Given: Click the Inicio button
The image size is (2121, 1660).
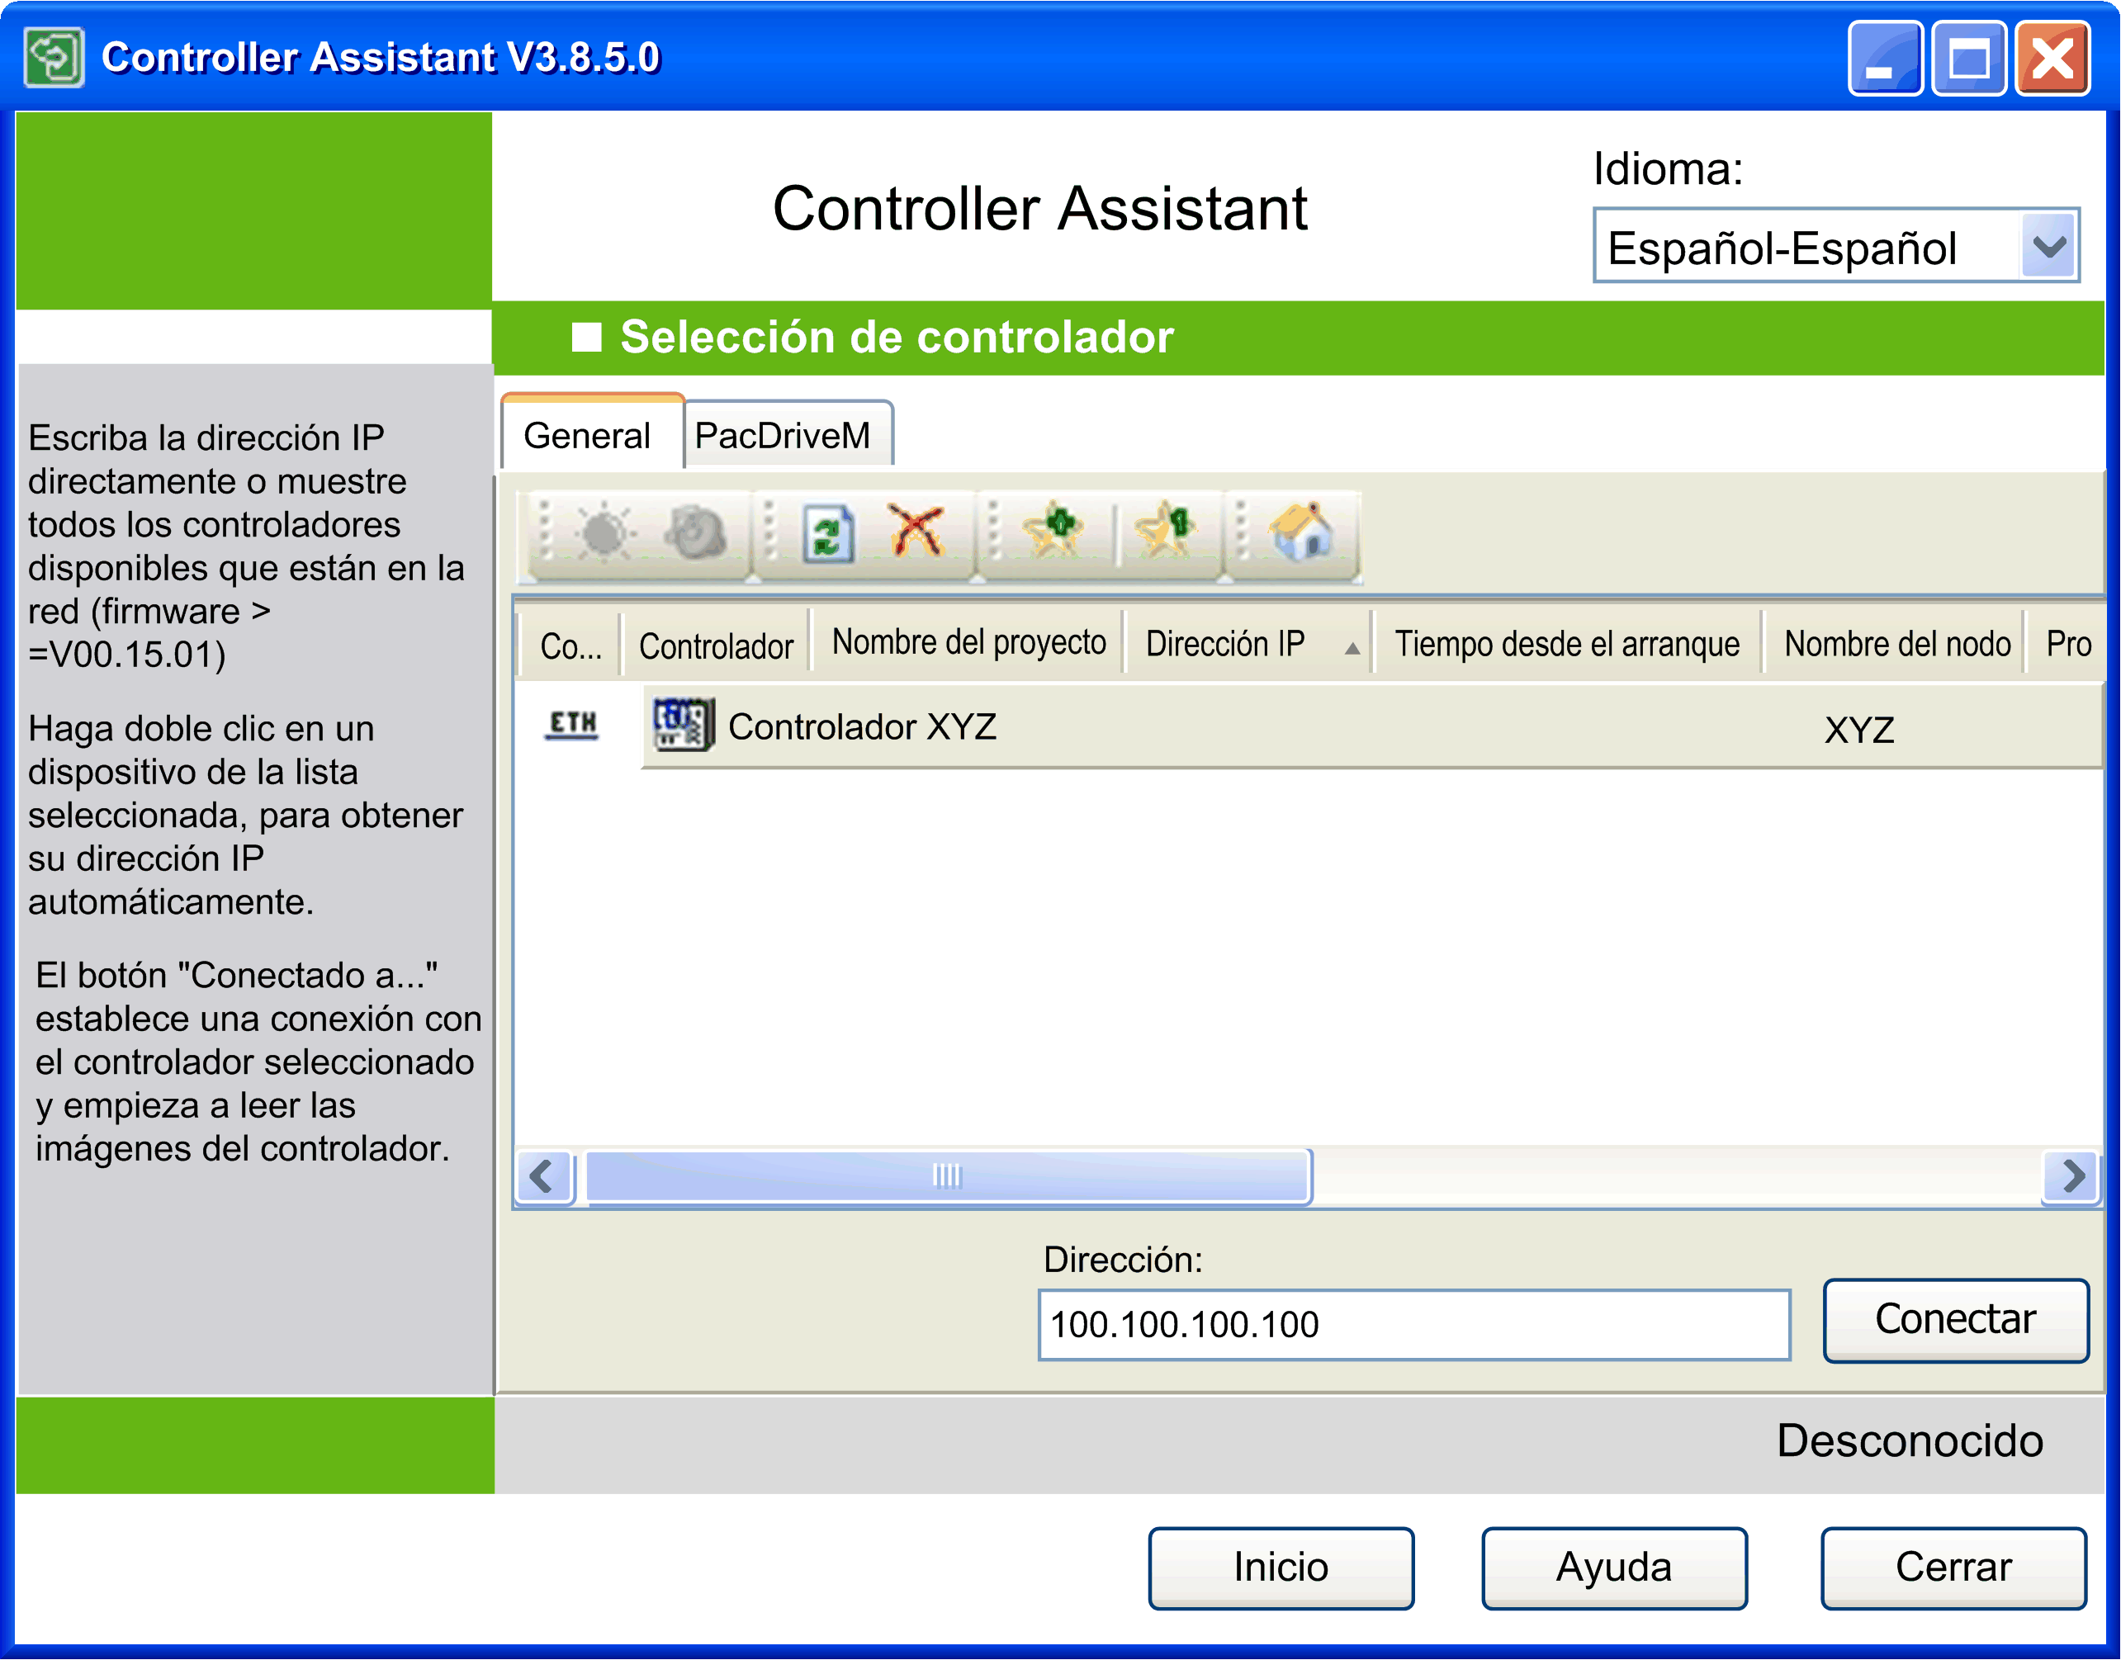Looking at the screenshot, I should (1281, 1567).
